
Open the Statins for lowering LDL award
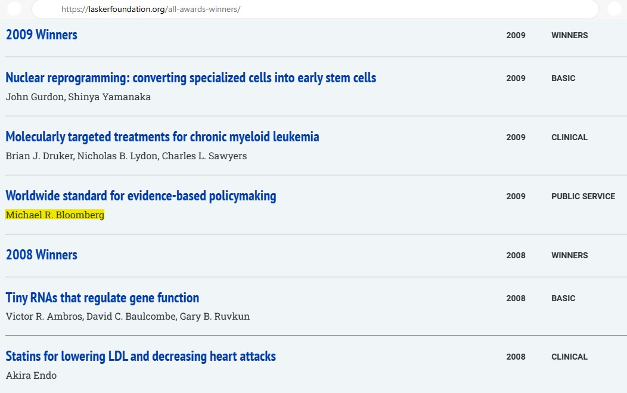(141, 357)
